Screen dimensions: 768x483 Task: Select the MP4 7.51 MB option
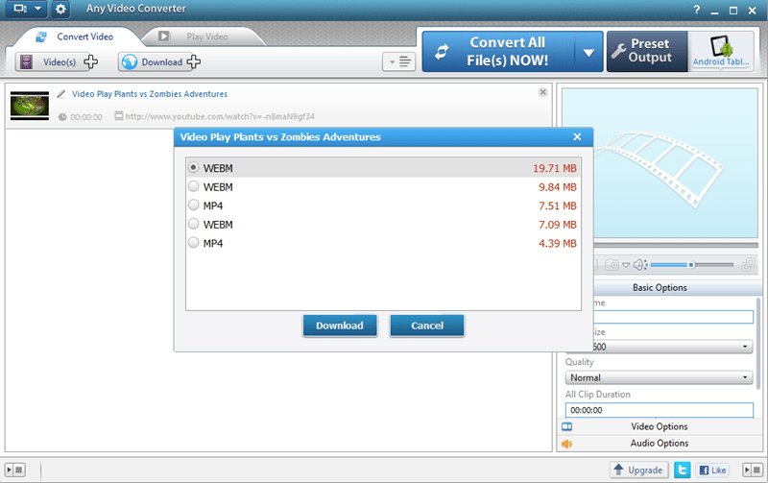383,205
